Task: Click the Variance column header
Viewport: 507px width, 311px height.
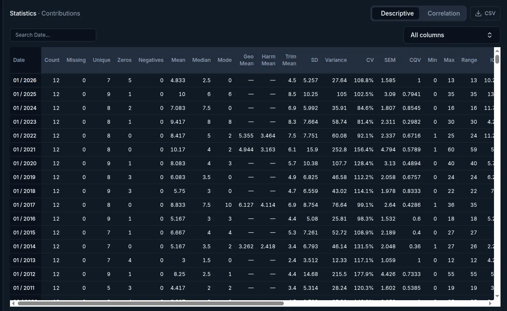Action: click(x=336, y=60)
